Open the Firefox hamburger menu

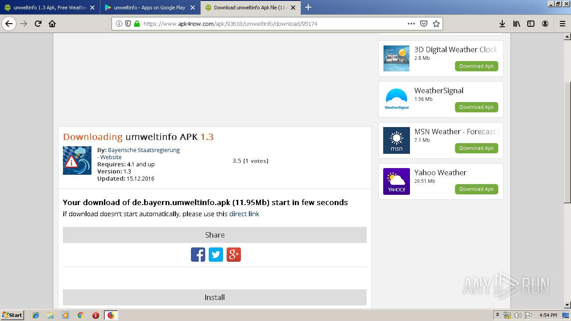(x=562, y=24)
